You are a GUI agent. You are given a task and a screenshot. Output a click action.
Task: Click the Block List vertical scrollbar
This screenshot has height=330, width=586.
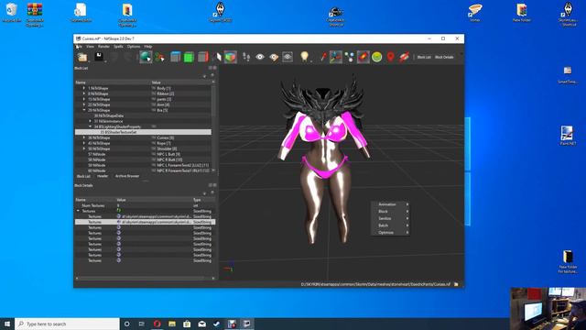[x=213, y=126]
